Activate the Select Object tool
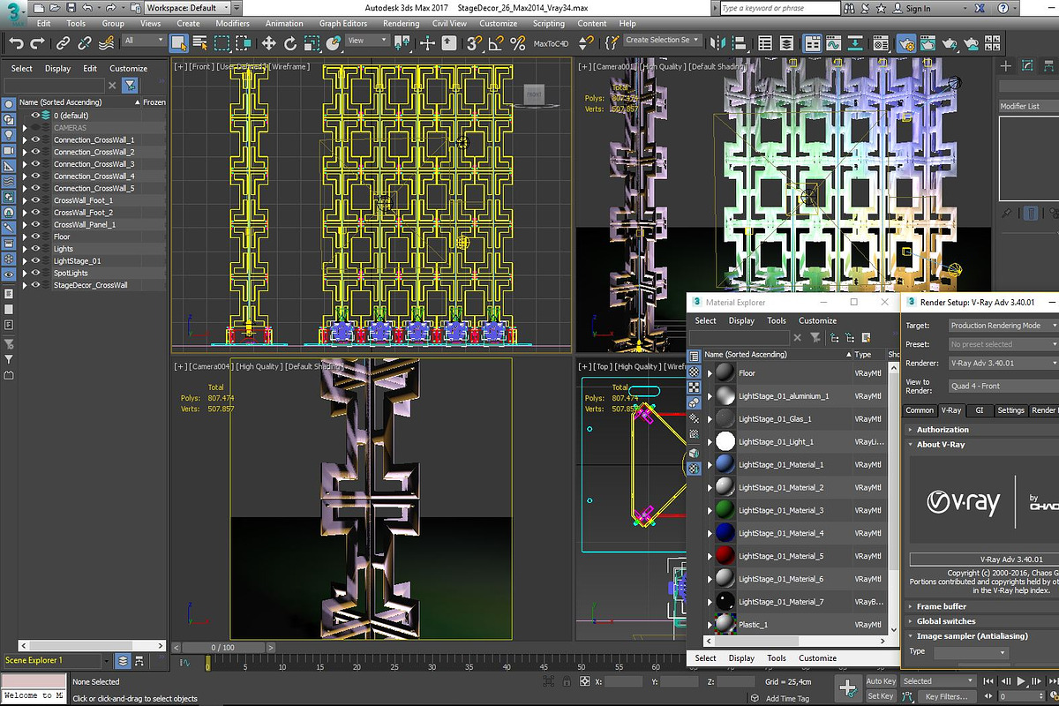 coord(179,42)
